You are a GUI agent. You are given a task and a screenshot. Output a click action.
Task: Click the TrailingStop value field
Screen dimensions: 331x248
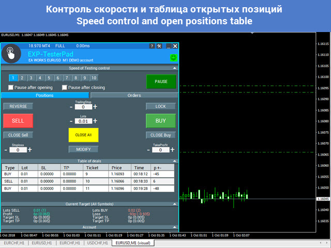tap(83, 107)
